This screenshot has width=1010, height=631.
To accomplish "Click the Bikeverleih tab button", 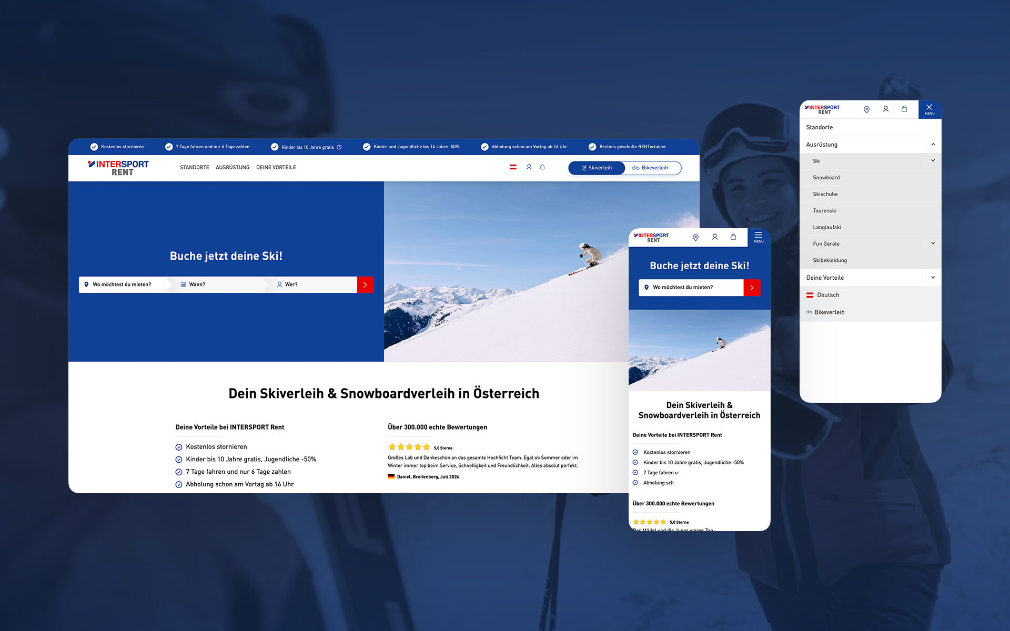I will coord(649,167).
